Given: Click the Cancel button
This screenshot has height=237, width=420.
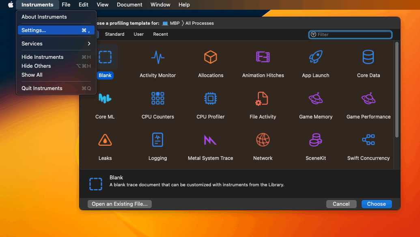Looking at the screenshot, I should pos(341,204).
